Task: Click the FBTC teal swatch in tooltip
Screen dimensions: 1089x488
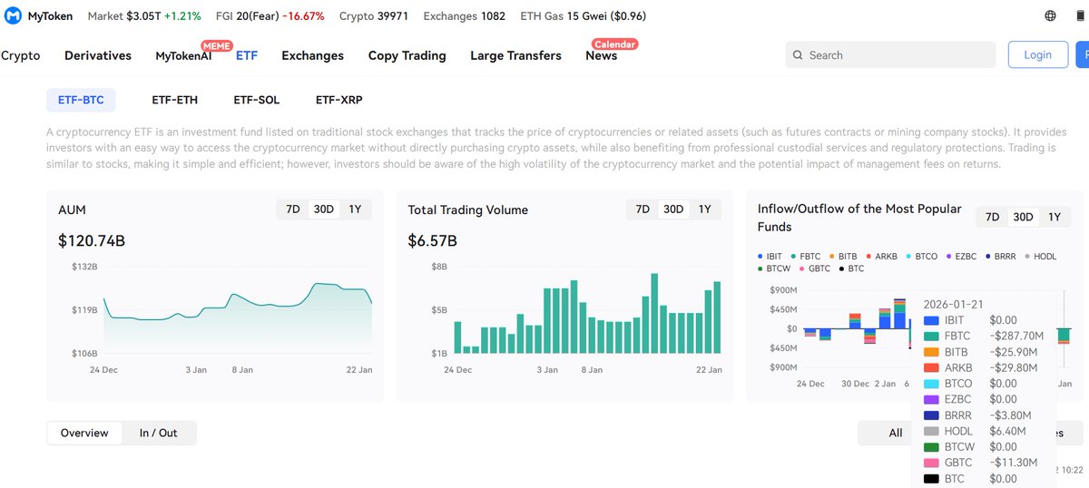Action: (x=930, y=337)
